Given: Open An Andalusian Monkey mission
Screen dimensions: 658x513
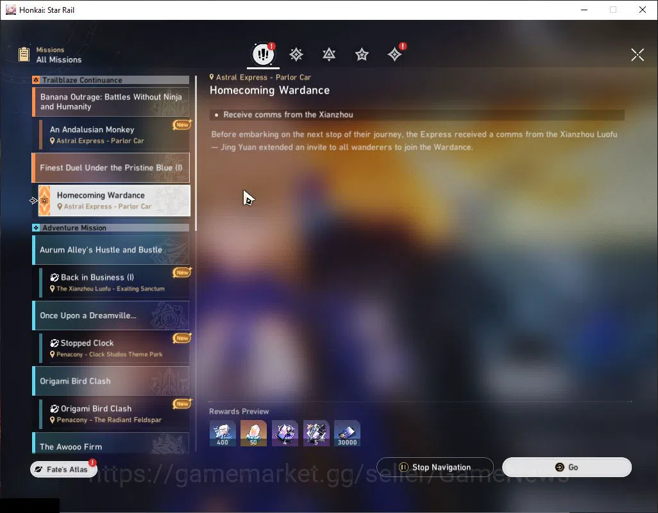Looking at the screenshot, I should [x=114, y=135].
